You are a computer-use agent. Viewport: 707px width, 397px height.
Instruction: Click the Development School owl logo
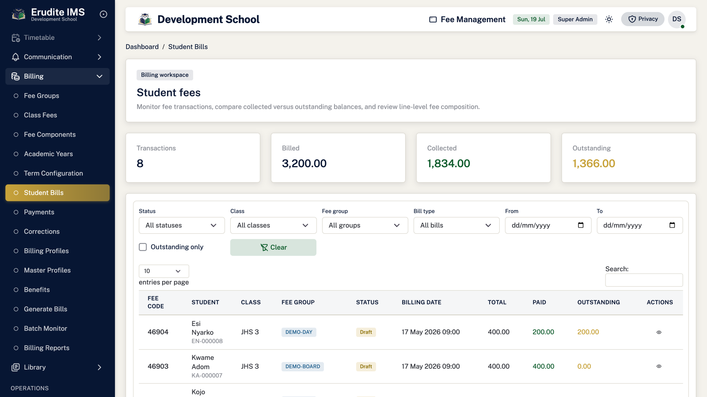coord(145,19)
